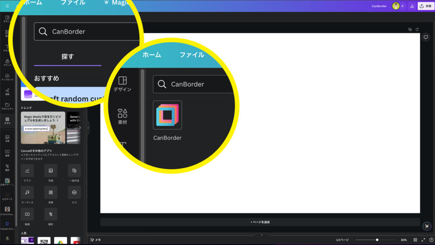Open the 背景 (background) app tile
This screenshot has width=435, height=245.
(x=51, y=192)
